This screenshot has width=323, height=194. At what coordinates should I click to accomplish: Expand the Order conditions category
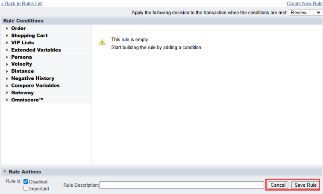(x=46, y=29)
